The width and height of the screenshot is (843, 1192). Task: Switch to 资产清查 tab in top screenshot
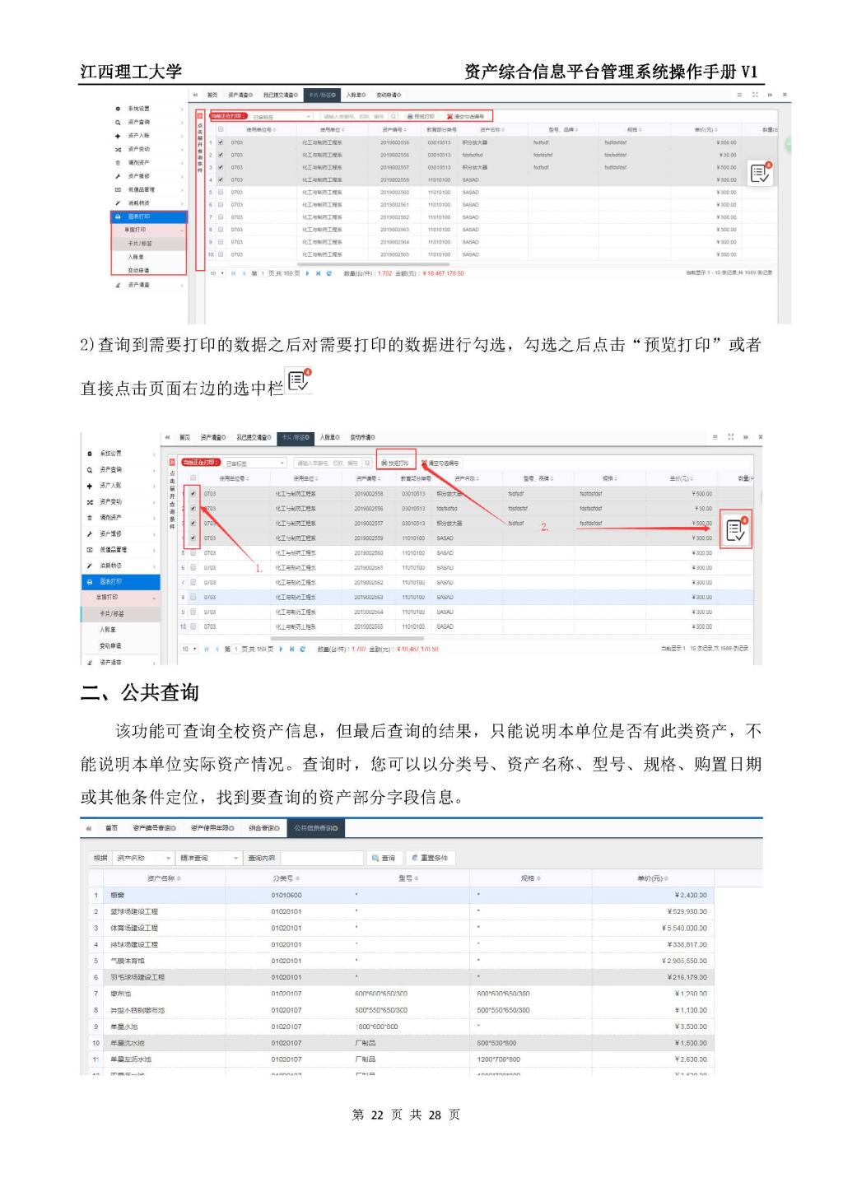tap(240, 95)
